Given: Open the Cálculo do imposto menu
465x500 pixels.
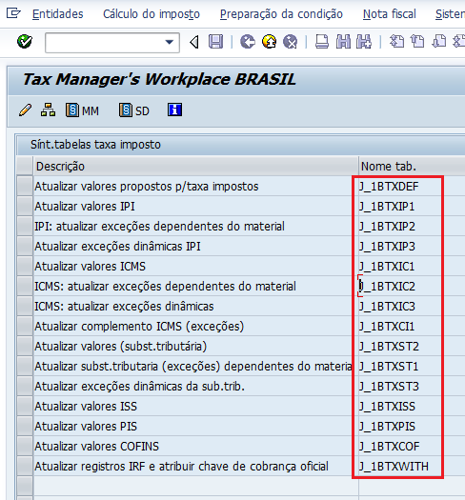Looking at the screenshot, I should (152, 14).
